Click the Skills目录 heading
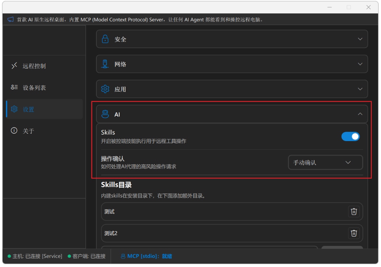 pos(116,185)
